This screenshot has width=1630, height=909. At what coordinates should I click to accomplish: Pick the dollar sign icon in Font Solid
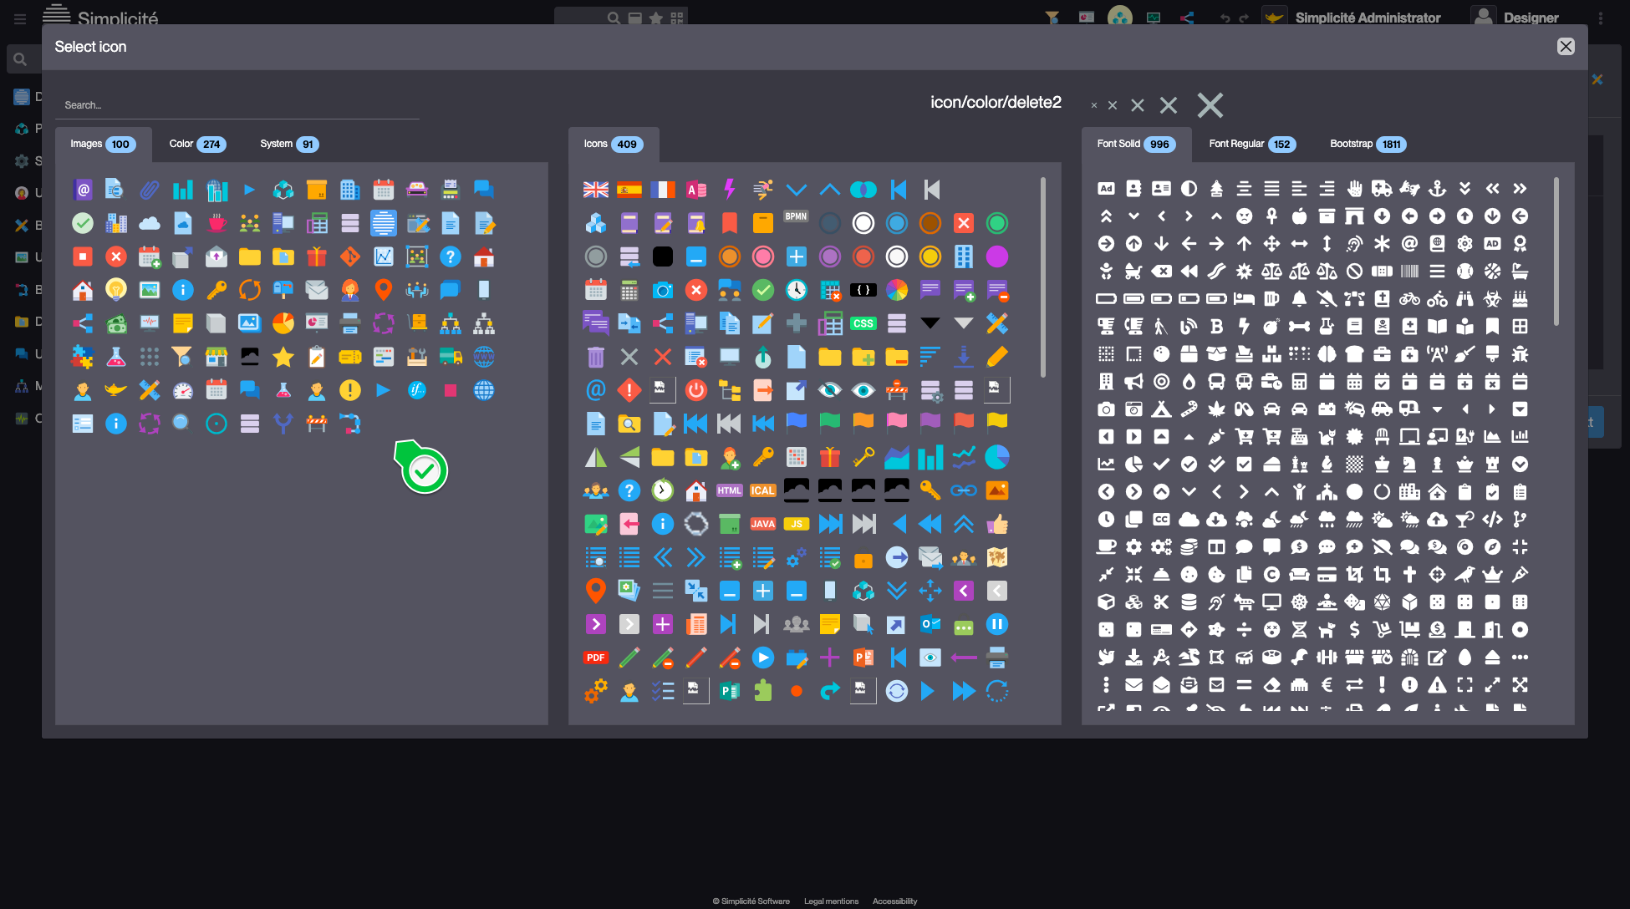(1354, 629)
